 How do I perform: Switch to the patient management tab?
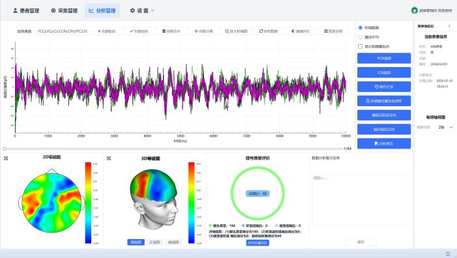pyautogui.click(x=26, y=10)
